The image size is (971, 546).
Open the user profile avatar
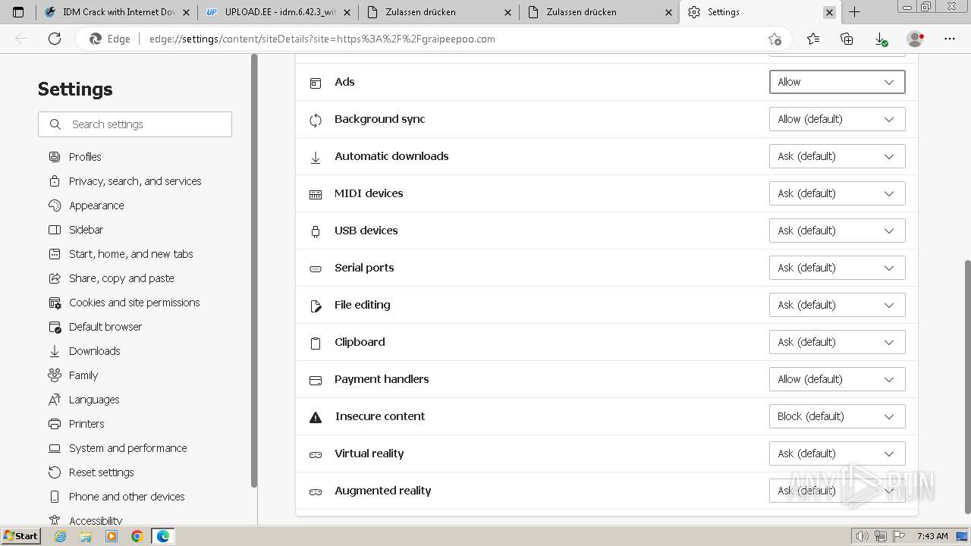tap(916, 39)
